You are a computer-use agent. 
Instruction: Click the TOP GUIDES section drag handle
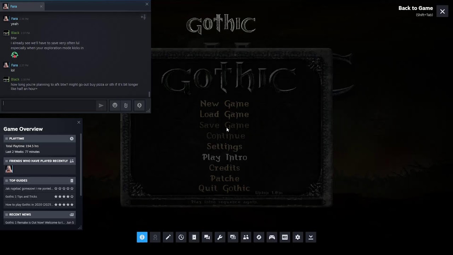[x=6, y=181]
